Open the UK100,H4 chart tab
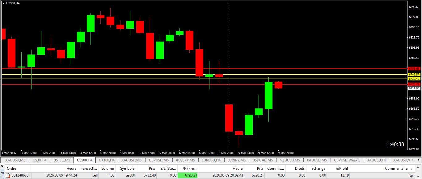422x179 pixels. click(107, 160)
